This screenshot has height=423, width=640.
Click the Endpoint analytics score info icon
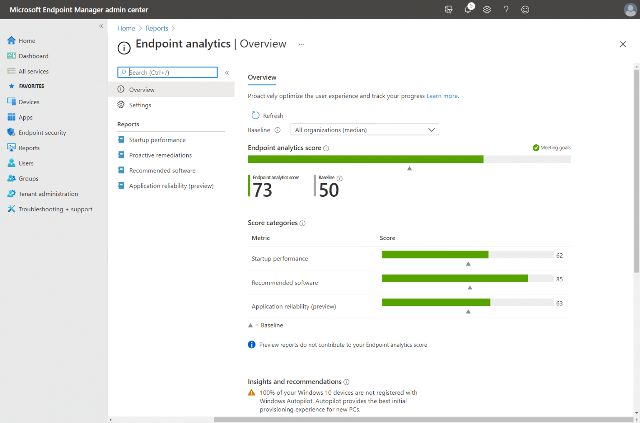[326, 148]
